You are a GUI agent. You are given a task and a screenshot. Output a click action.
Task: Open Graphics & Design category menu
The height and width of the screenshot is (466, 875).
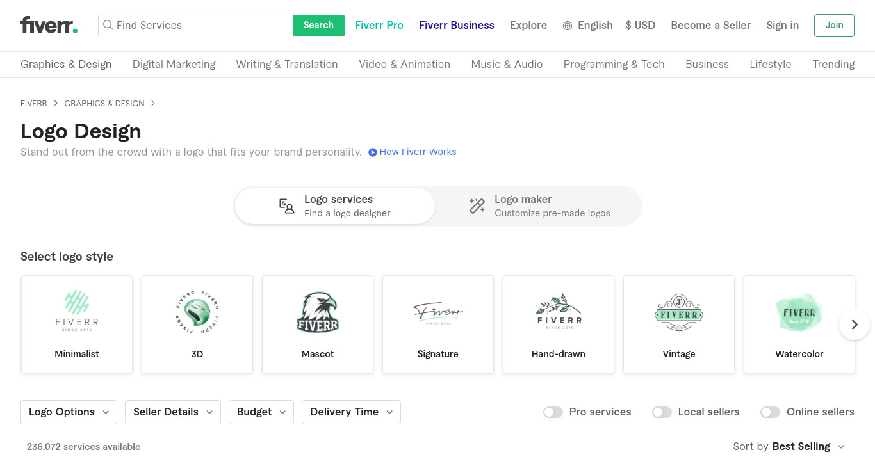click(66, 65)
